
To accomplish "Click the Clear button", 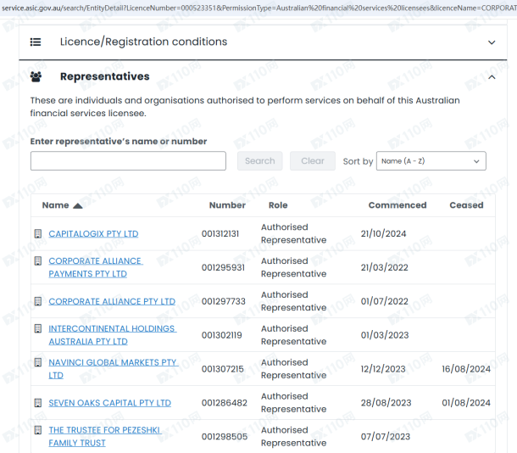I will coord(313,161).
